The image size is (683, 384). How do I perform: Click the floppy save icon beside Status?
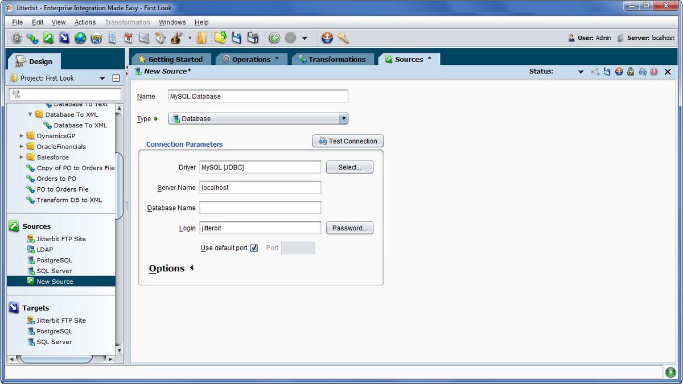tap(607, 72)
